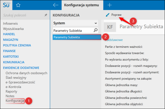This screenshot has width=165, height=109.
Task: Click the Popraw brush icon
Action: [108, 15]
